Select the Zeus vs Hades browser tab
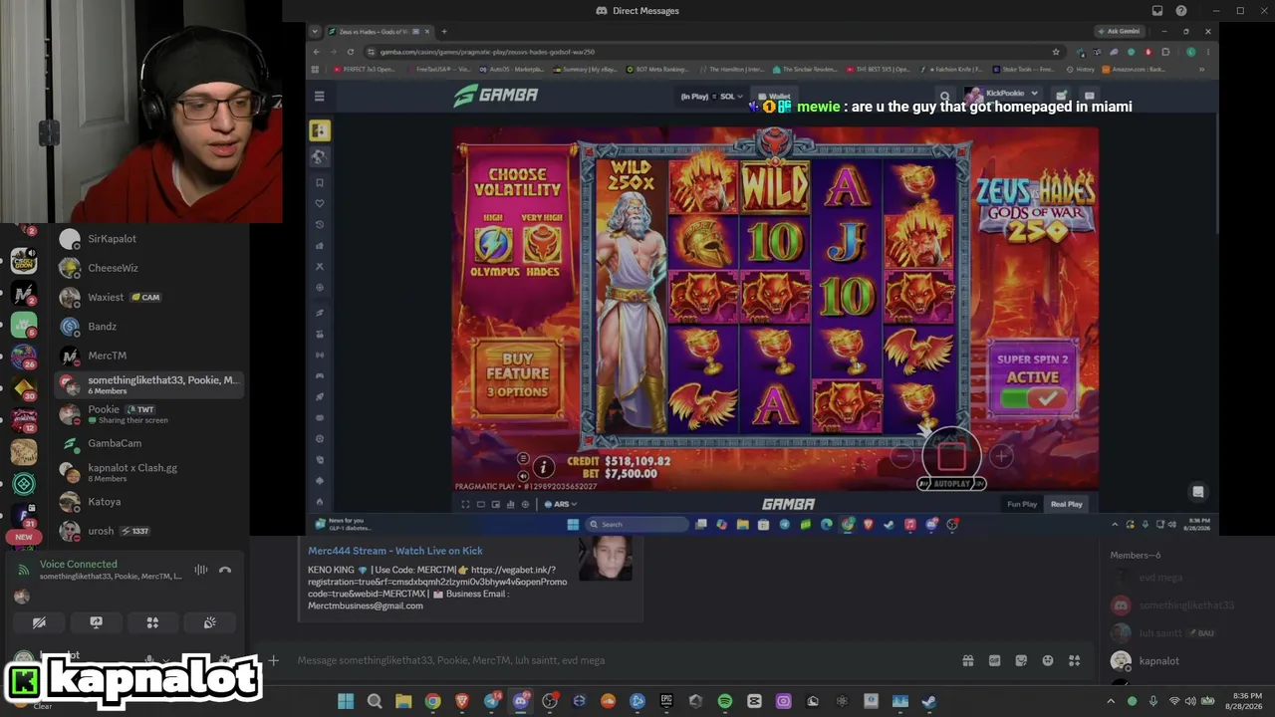This screenshot has width=1275, height=717. point(379,32)
